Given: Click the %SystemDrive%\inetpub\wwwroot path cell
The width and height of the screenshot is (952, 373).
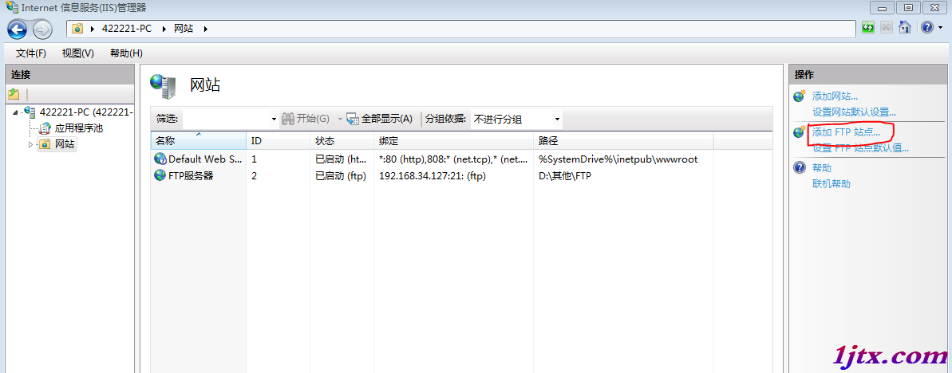Looking at the screenshot, I should click(x=618, y=159).
